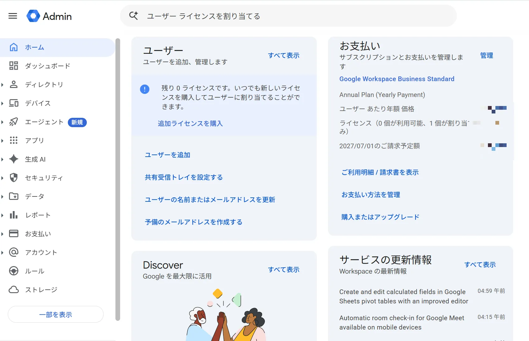Click the ユーザー card heading
Screen dimensions: 529x341
click(163, 50)
